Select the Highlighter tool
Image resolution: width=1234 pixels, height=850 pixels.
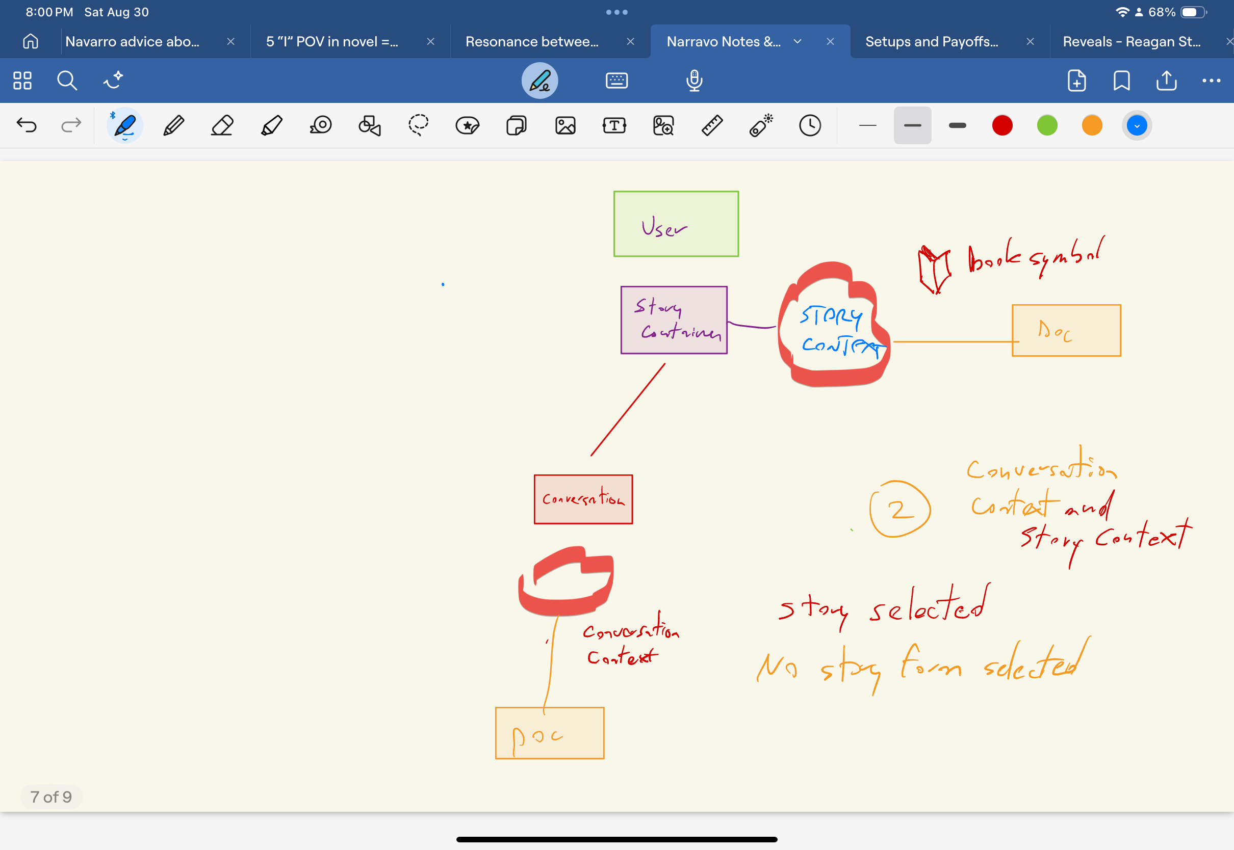[x=272, y=126]
